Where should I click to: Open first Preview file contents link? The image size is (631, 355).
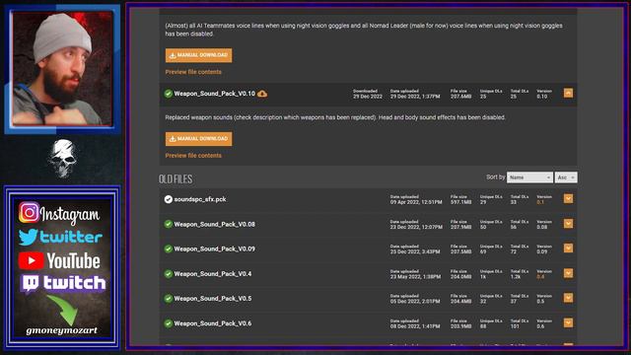click(193, 72)
